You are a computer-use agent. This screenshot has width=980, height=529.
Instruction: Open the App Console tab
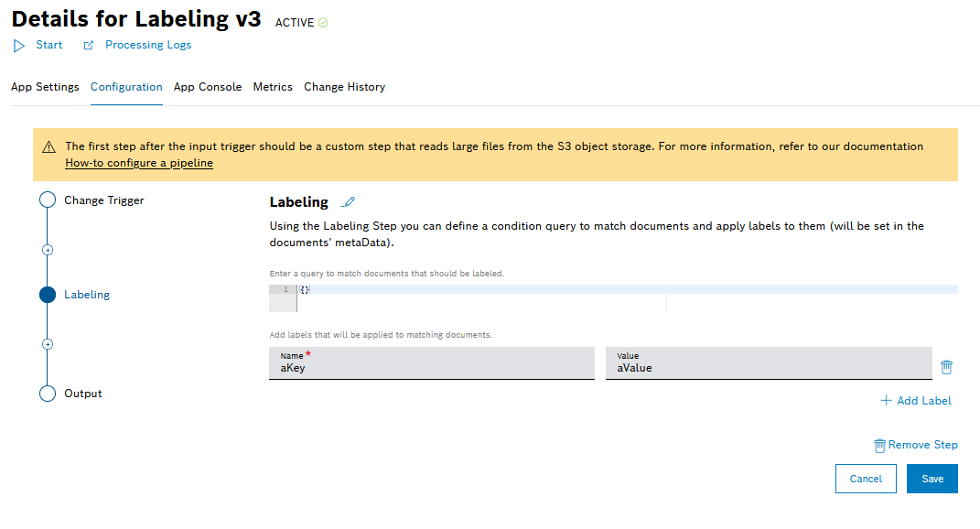[x=208, y=87]
